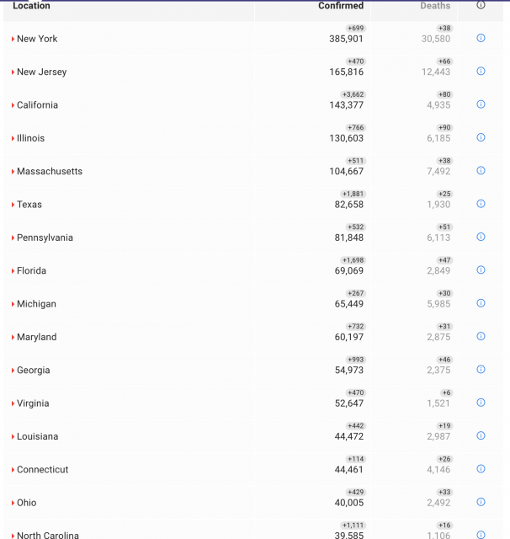Expand the Pennsylvania row arrow
The width and height of the screenshot is (510, 539).
pyautogui.click(x=13, y=237)
